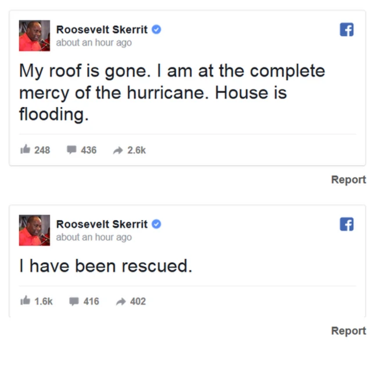Click the verified badge on the rescued post
Image resolution: width=372 pixels, height=372 pixels.
pos(157,224)
